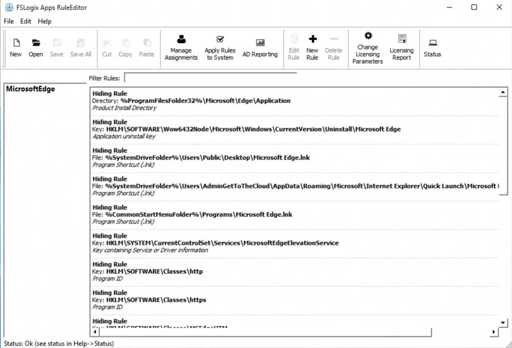Minimize the RuleEditor window
512x348 pixels.
[x=450, y=7]
